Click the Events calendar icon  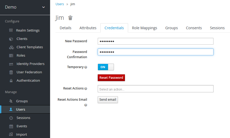(11, 126)
